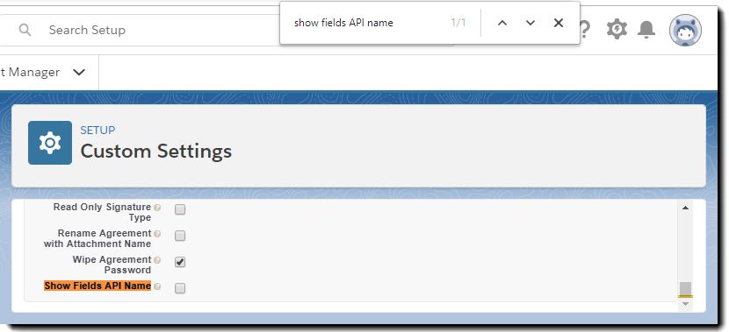The image size is (729, 332).
Task: Click the help icon beside Read Only Signature Type
Action: pyautogui.click(x=157, y=208)
